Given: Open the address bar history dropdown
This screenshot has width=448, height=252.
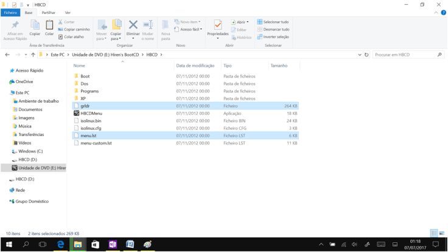Looking at the screenshot, I should (x=359, y=55).
